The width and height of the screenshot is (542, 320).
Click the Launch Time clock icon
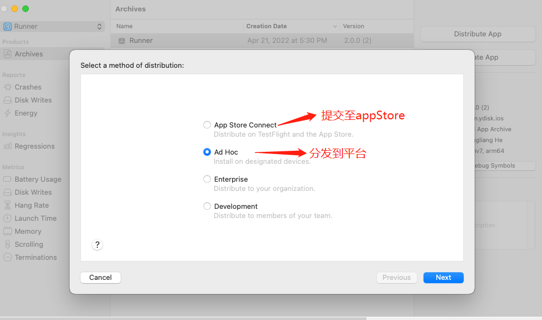point(8,219)
